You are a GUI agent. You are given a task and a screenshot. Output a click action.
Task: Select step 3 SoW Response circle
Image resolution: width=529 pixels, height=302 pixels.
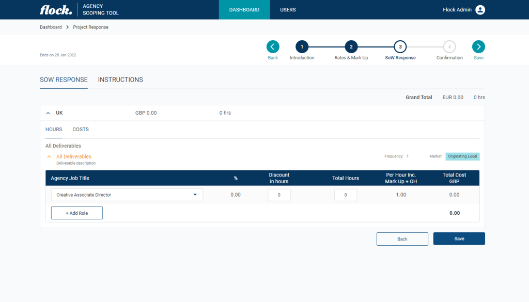(400, 47)
